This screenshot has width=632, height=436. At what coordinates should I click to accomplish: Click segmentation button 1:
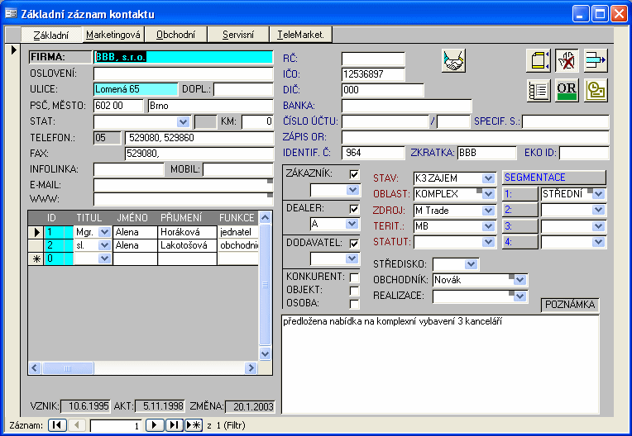(x=520, y=194)
